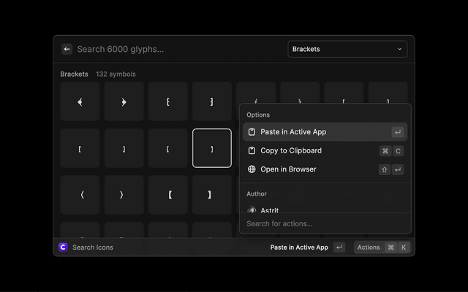The width and height of the screenshot is (468, 292).
Task: Choose the bold left lenticular bracket glyph
Action: pos(167,195)
